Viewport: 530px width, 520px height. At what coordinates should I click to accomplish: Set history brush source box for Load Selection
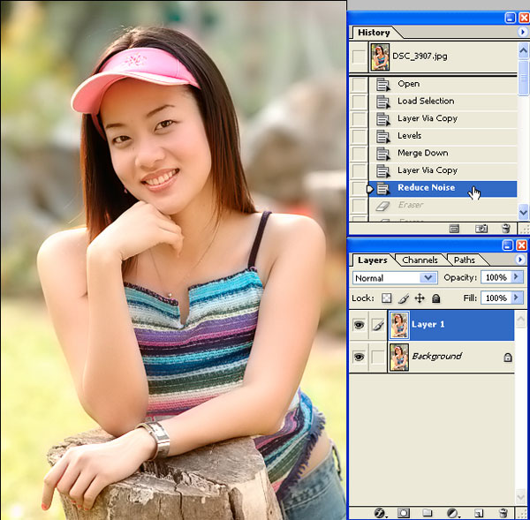(359, 102)
